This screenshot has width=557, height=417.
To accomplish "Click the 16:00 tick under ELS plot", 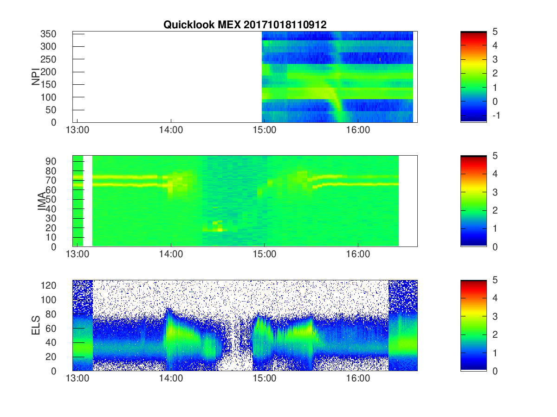I will 358,379.
